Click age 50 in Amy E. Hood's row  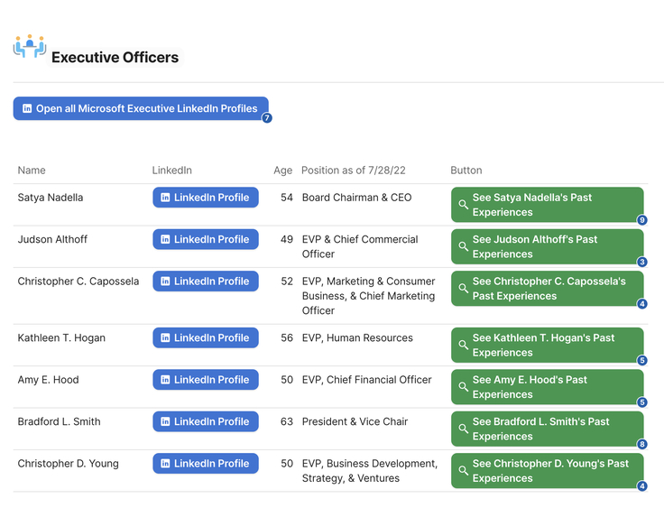(x=287, y=380)
